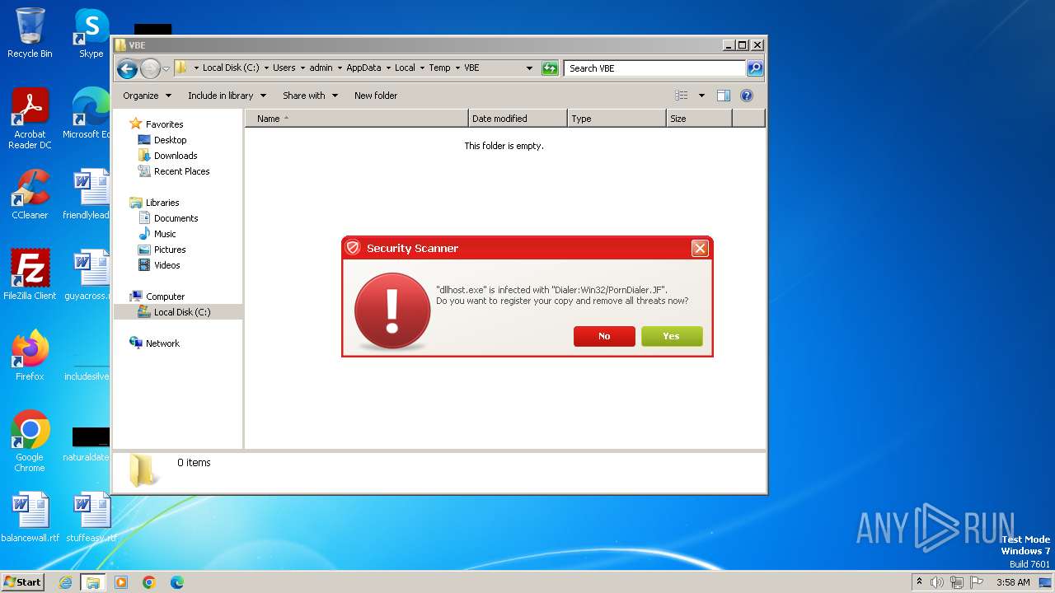The image size is (1055, 593).
Task: Click Local Disk (C:) breadcrumb
Action: pyautogui.click(x=231, y=68)
